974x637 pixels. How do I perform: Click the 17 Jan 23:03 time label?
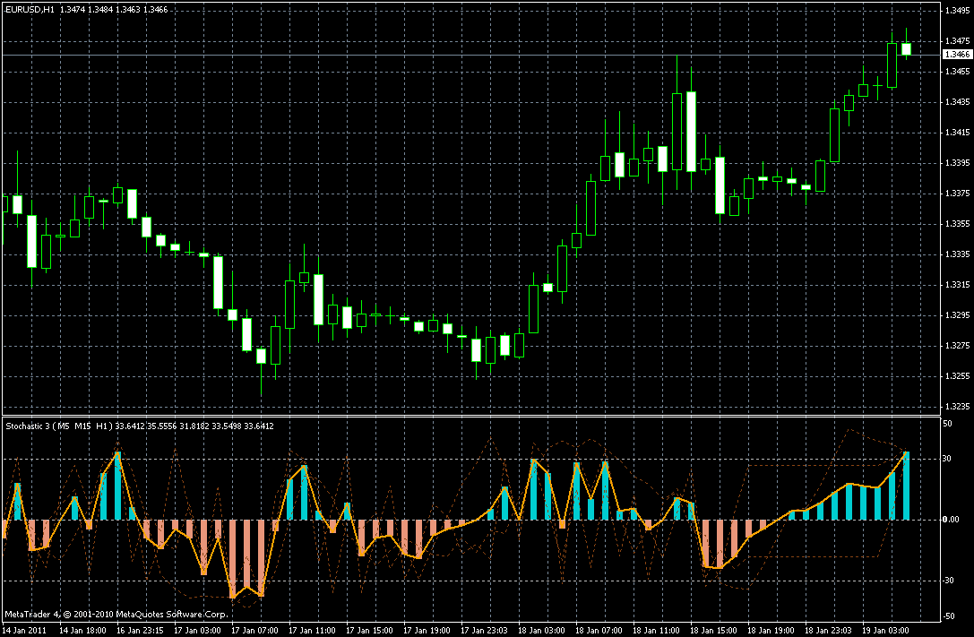(x=484, y=630)
